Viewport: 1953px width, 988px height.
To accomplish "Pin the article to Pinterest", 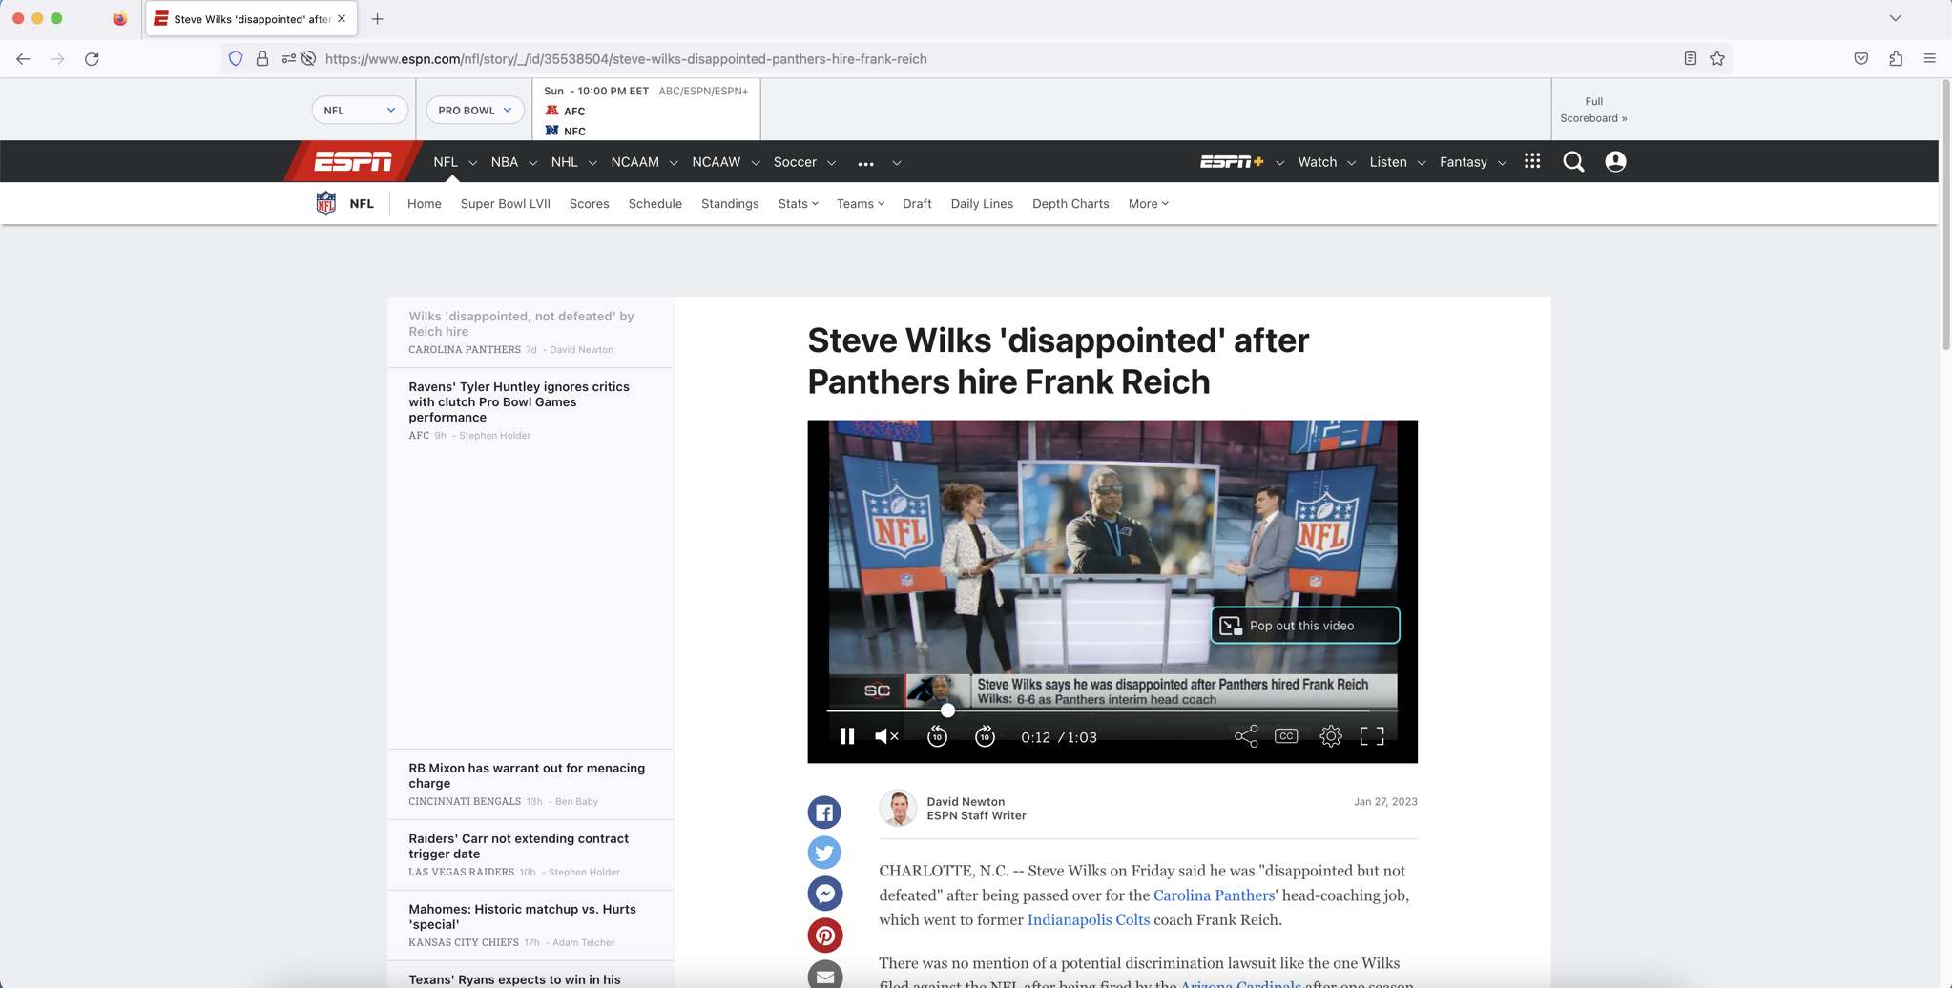I will click(x=824, y=936).
